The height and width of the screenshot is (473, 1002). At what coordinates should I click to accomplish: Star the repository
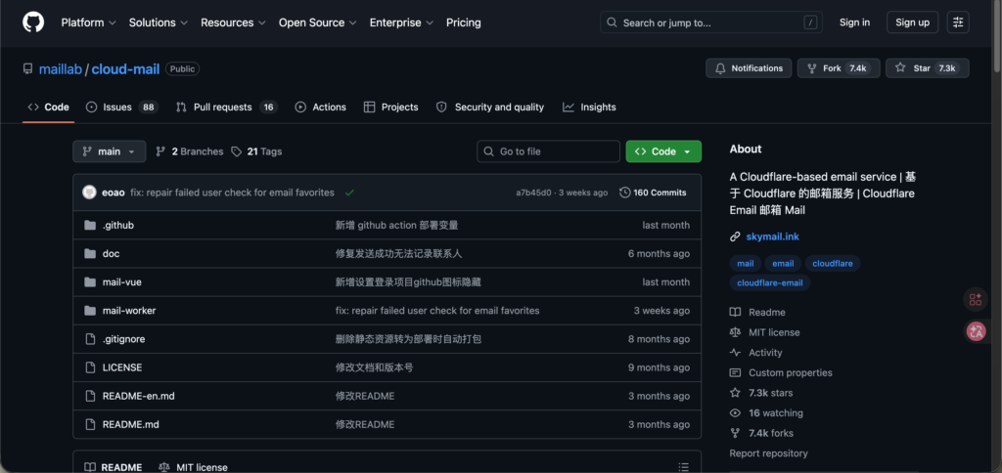(928, 68)
